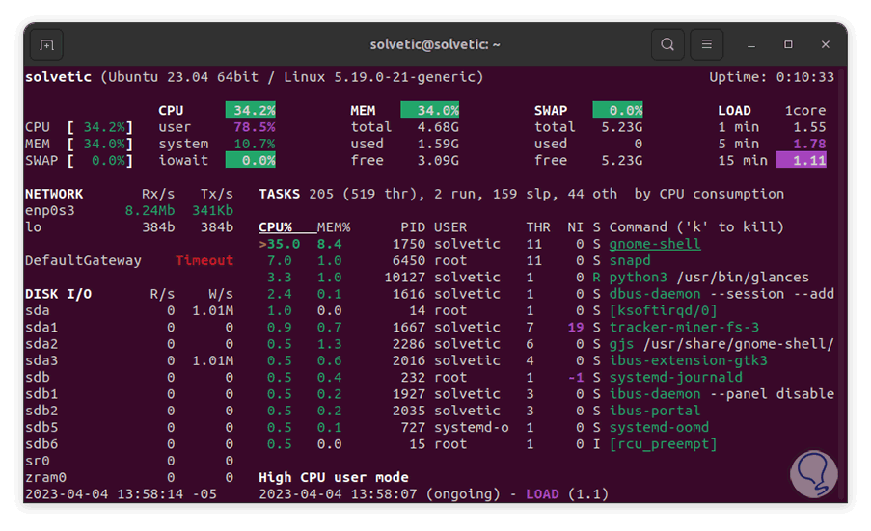Click the nice value 19 entry

576,327
